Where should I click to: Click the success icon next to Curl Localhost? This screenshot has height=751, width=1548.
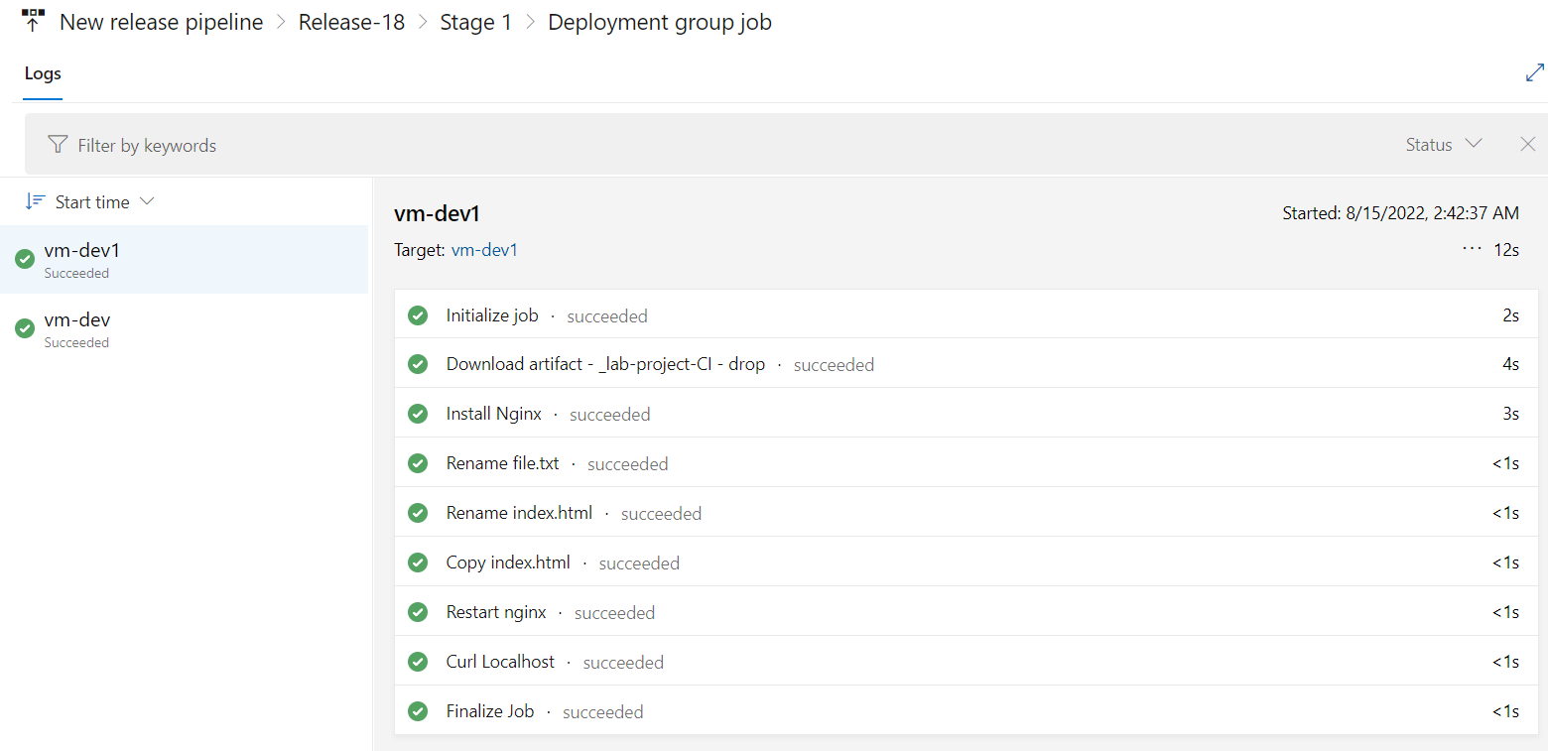point(418,662)
